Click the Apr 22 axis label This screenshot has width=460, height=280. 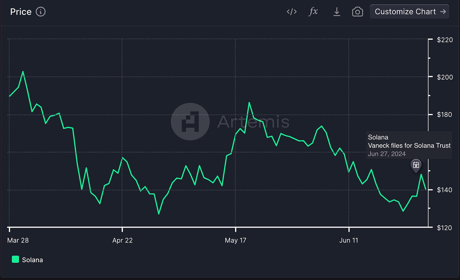[x=123, y=240]
